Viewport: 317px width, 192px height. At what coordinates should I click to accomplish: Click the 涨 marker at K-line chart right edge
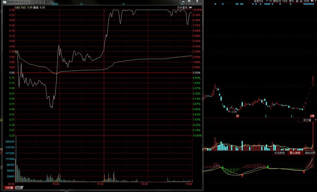[312, 116]
